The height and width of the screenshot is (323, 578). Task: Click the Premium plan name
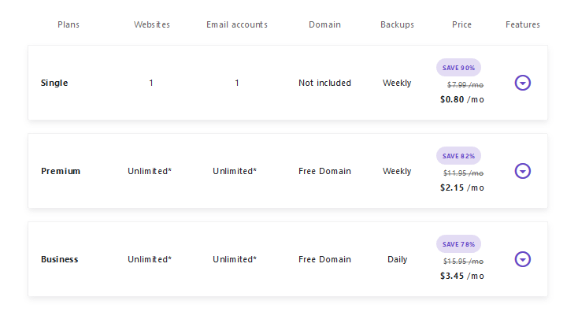click(x=61, y=171)
